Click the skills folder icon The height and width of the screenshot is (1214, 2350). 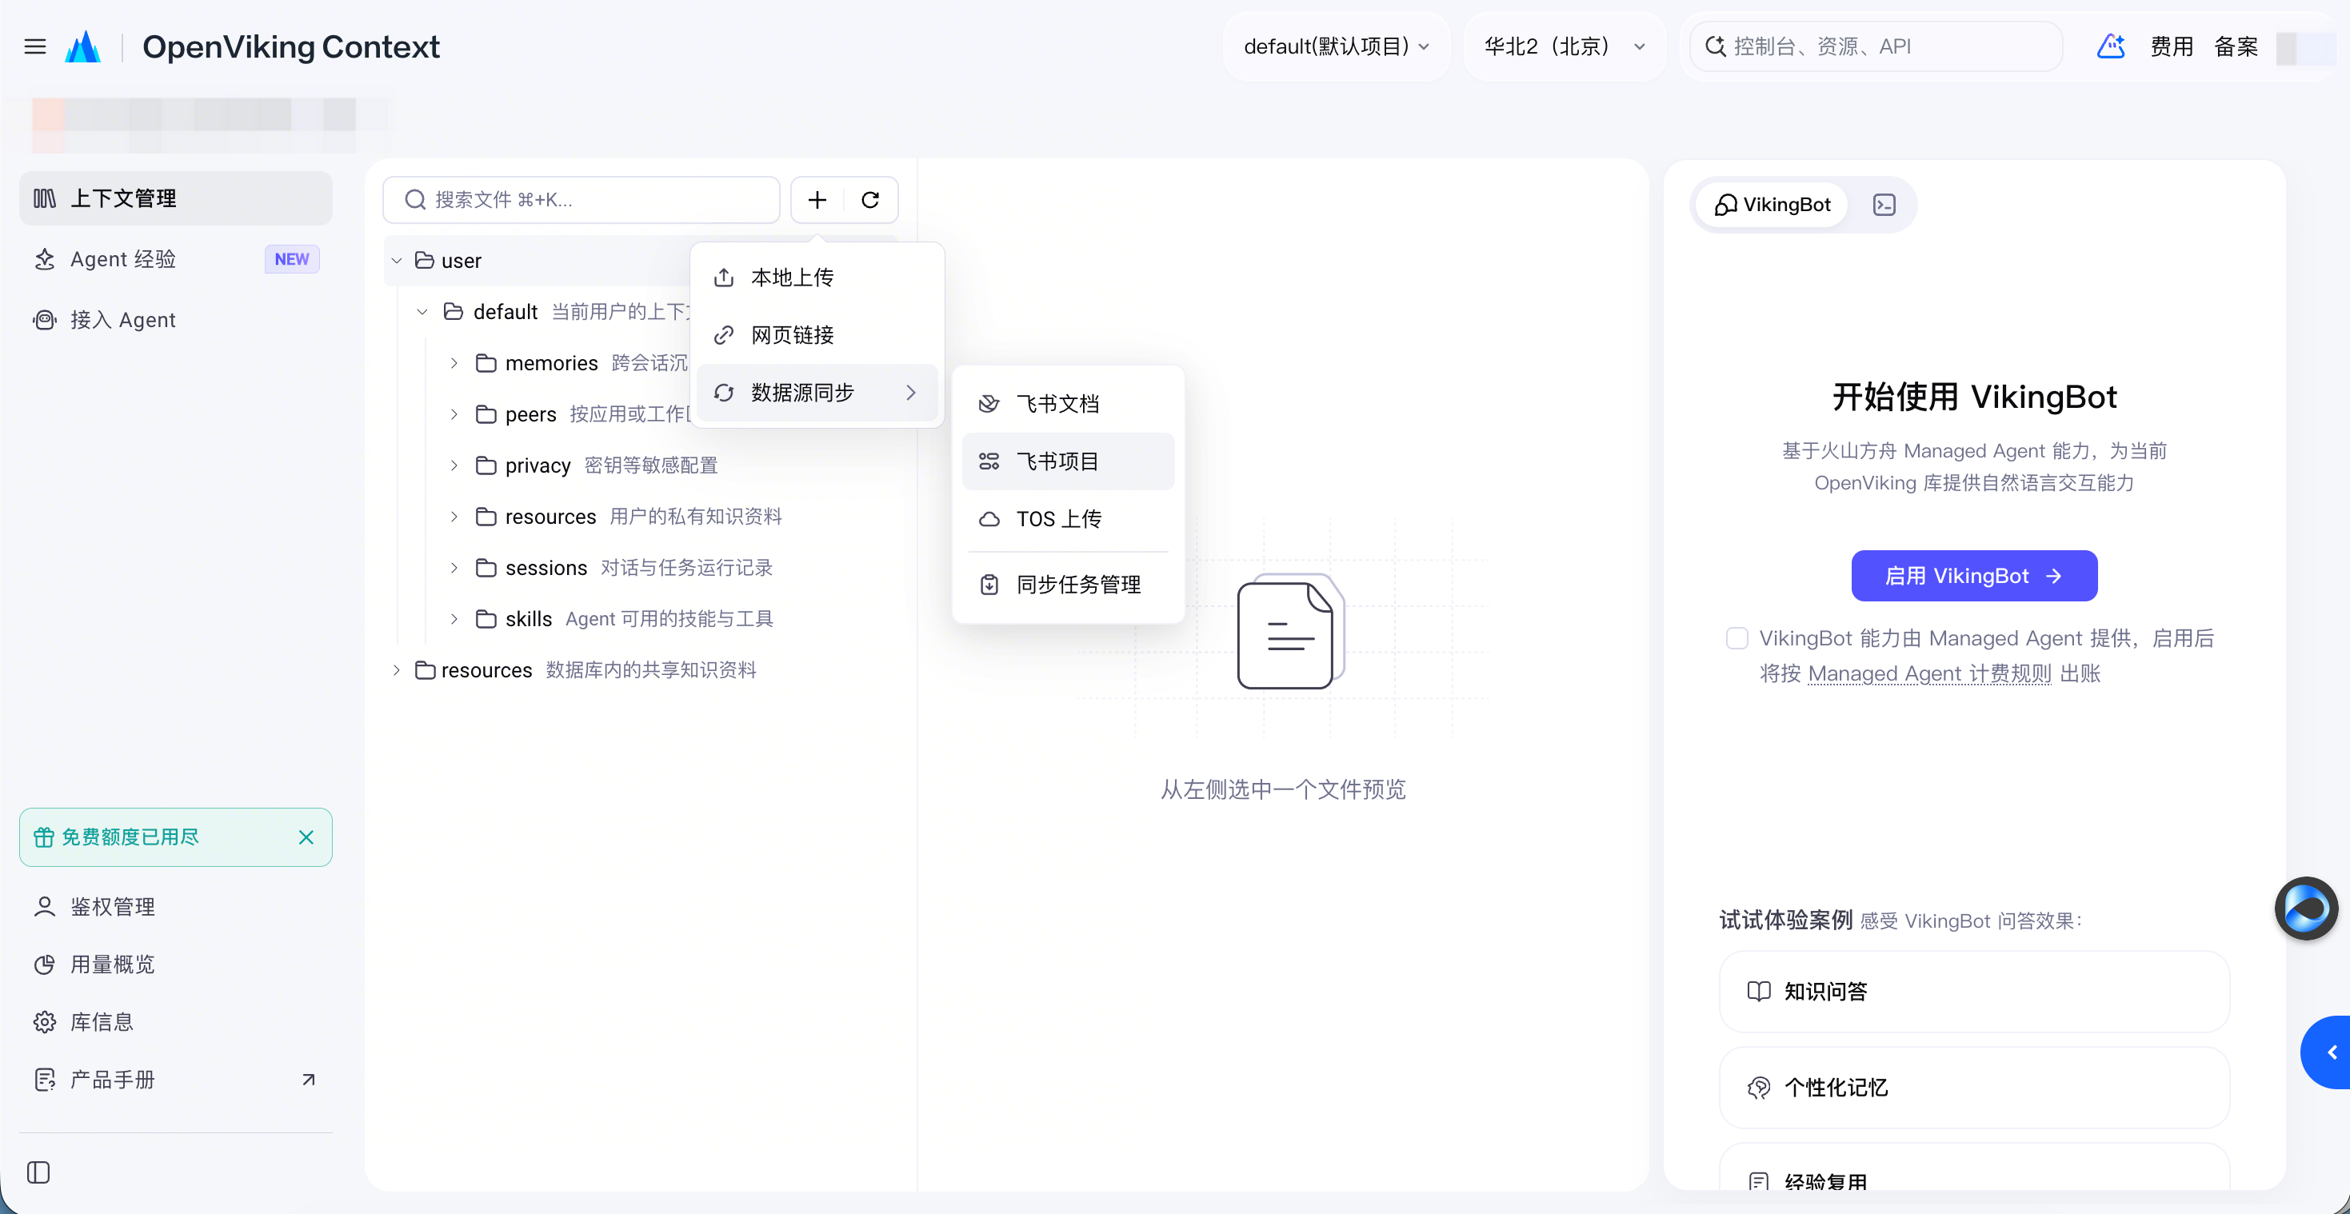486,619
